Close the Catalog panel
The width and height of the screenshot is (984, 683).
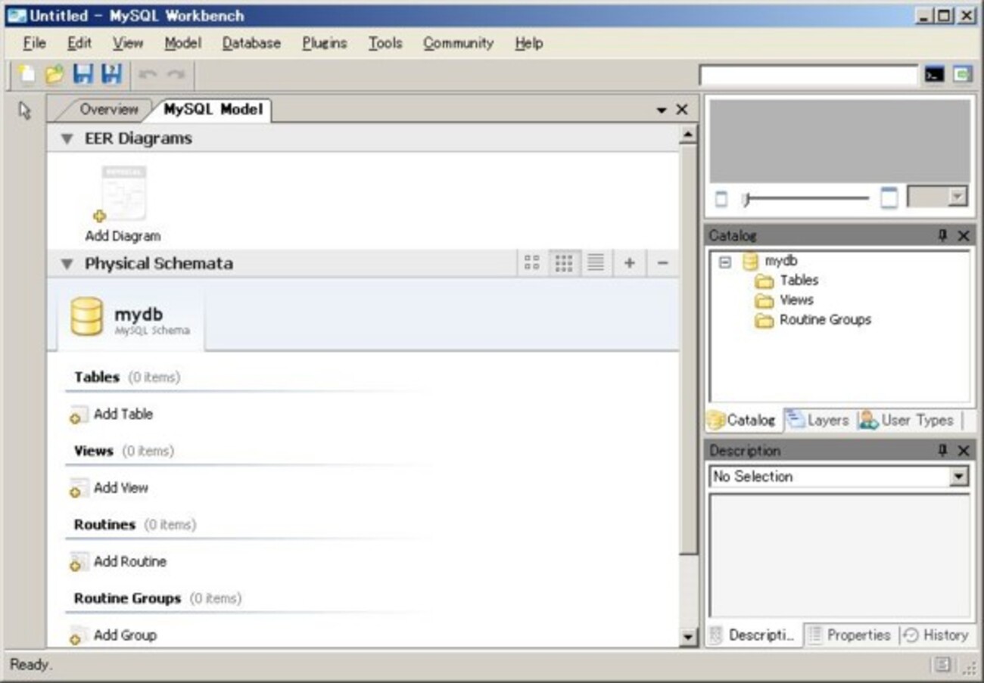coord(963,235)
